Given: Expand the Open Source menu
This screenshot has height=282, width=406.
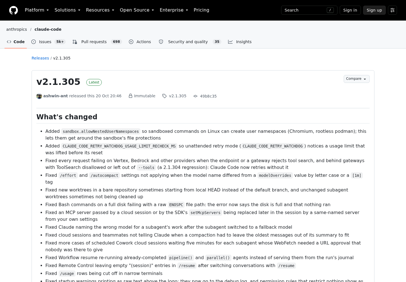Looking at the screenshot, I should point(137,10).
